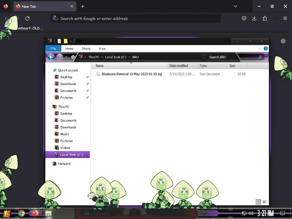Expand the Firefox list all tabs chevron

pos(235,6)
